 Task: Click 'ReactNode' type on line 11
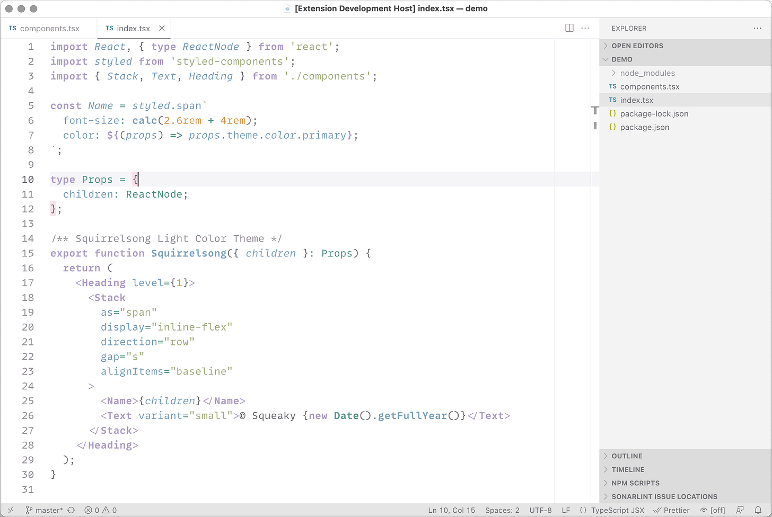tap(154, 194)
